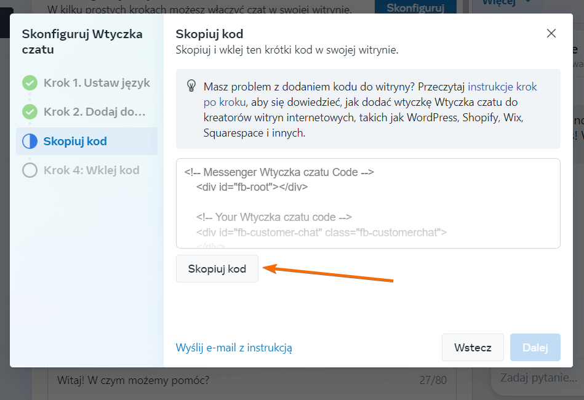
Task: Click inside the Messenger code text box
Action: (367, 203)
